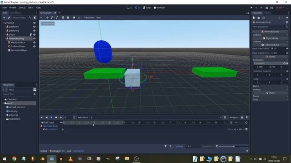Viewport: 291px width, 163px height.
Task: Open the renderer dropdown at top right
Action: [280, 8]
